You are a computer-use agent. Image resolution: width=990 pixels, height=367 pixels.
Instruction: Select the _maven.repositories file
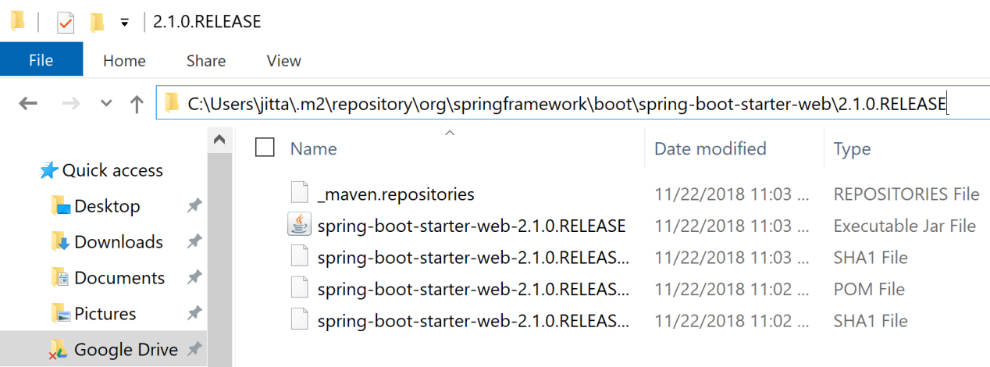coord(396,194)
